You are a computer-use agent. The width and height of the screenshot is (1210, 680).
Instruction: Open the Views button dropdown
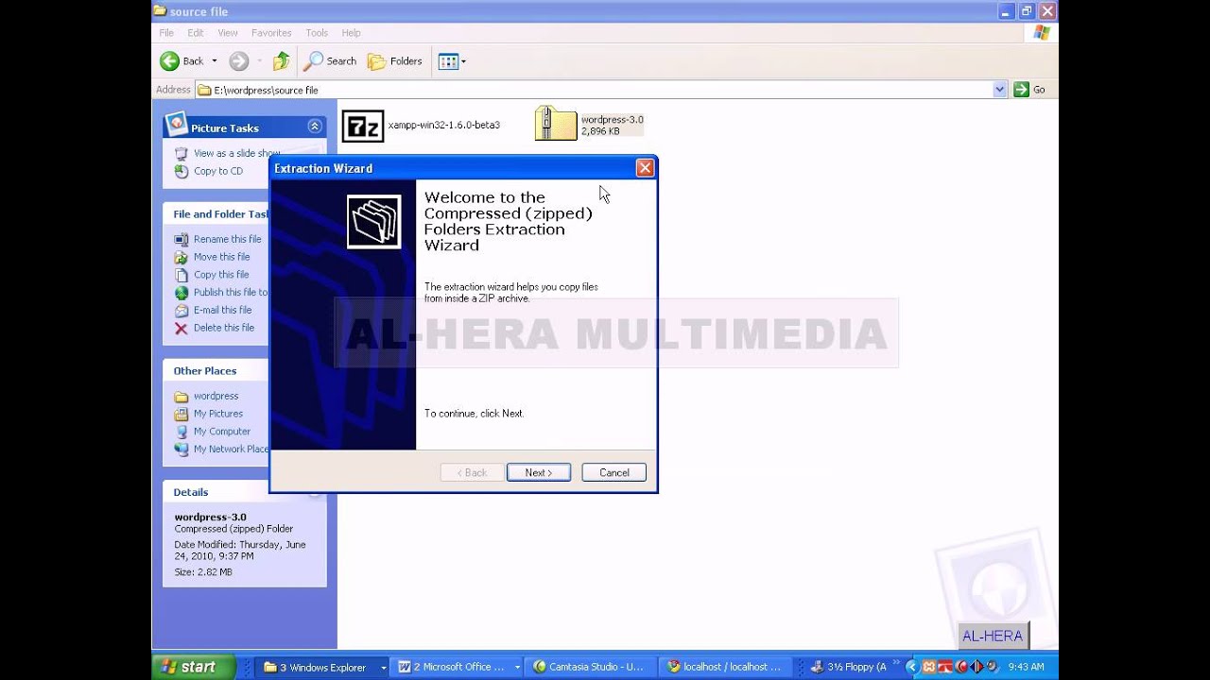[452, 61]
